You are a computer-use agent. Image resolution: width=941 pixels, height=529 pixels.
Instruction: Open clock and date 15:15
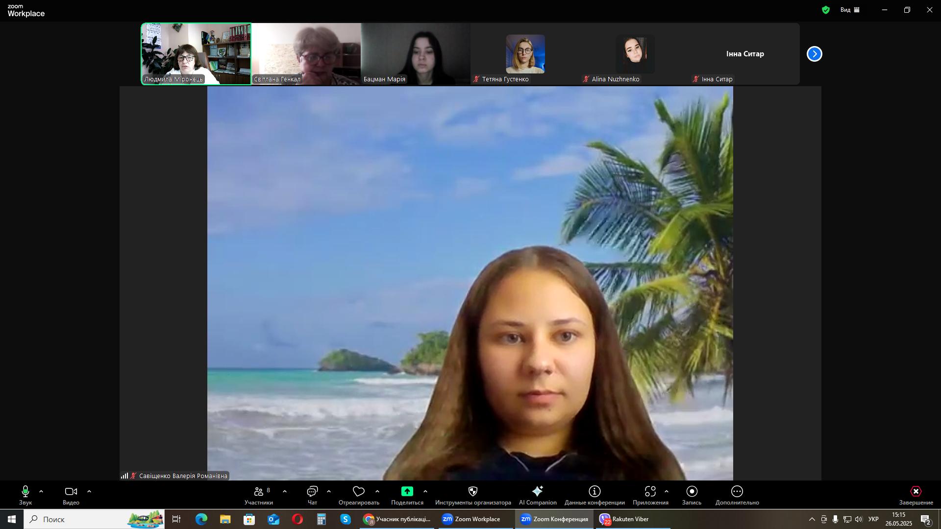[x=899, y=519]
